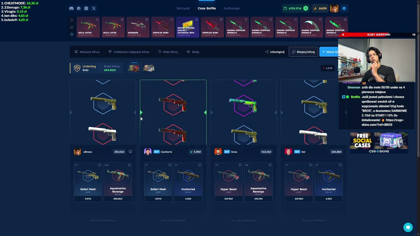This screenshot has width=420, height=236.
Task: Click shield icon on xBroos Safari Mesh card
Action: [99, 165]
